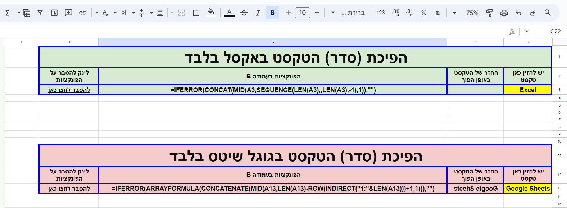Click the print icon
The width and height of the screenshot is (567, 208).
504,13
